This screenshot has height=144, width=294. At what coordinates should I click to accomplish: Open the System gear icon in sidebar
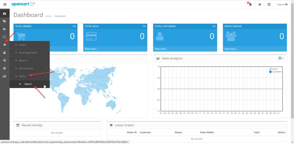point(5,68)
